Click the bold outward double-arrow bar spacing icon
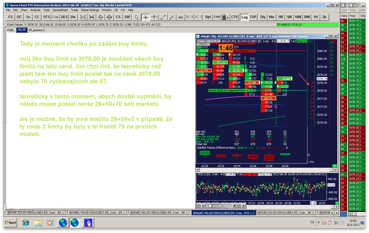This screenshot has width=369, height=233. point(92,17)
